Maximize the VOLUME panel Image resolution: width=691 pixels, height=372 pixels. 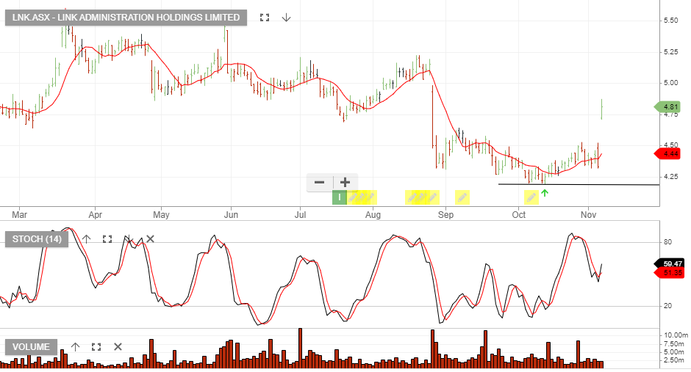click(x=96, y=347)
